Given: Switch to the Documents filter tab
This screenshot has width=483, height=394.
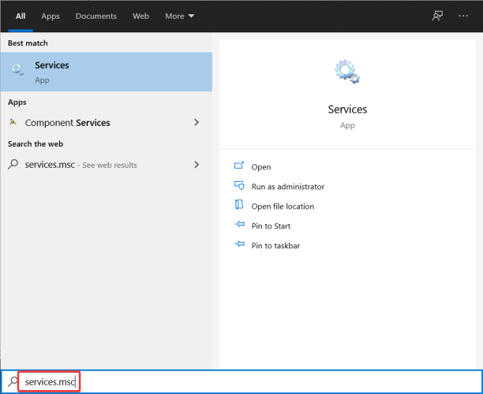Looking at the screenshot, I should 95,16.
